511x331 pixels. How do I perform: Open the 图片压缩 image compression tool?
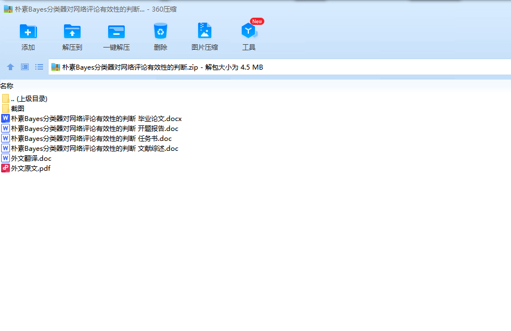(205, 31)
